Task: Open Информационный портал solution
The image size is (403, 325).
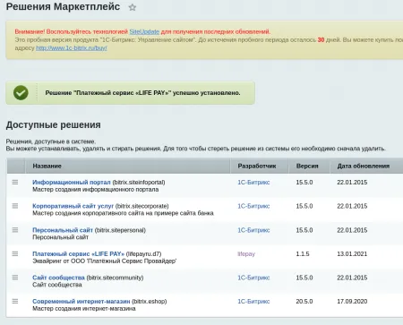Action: coord(72,182)
